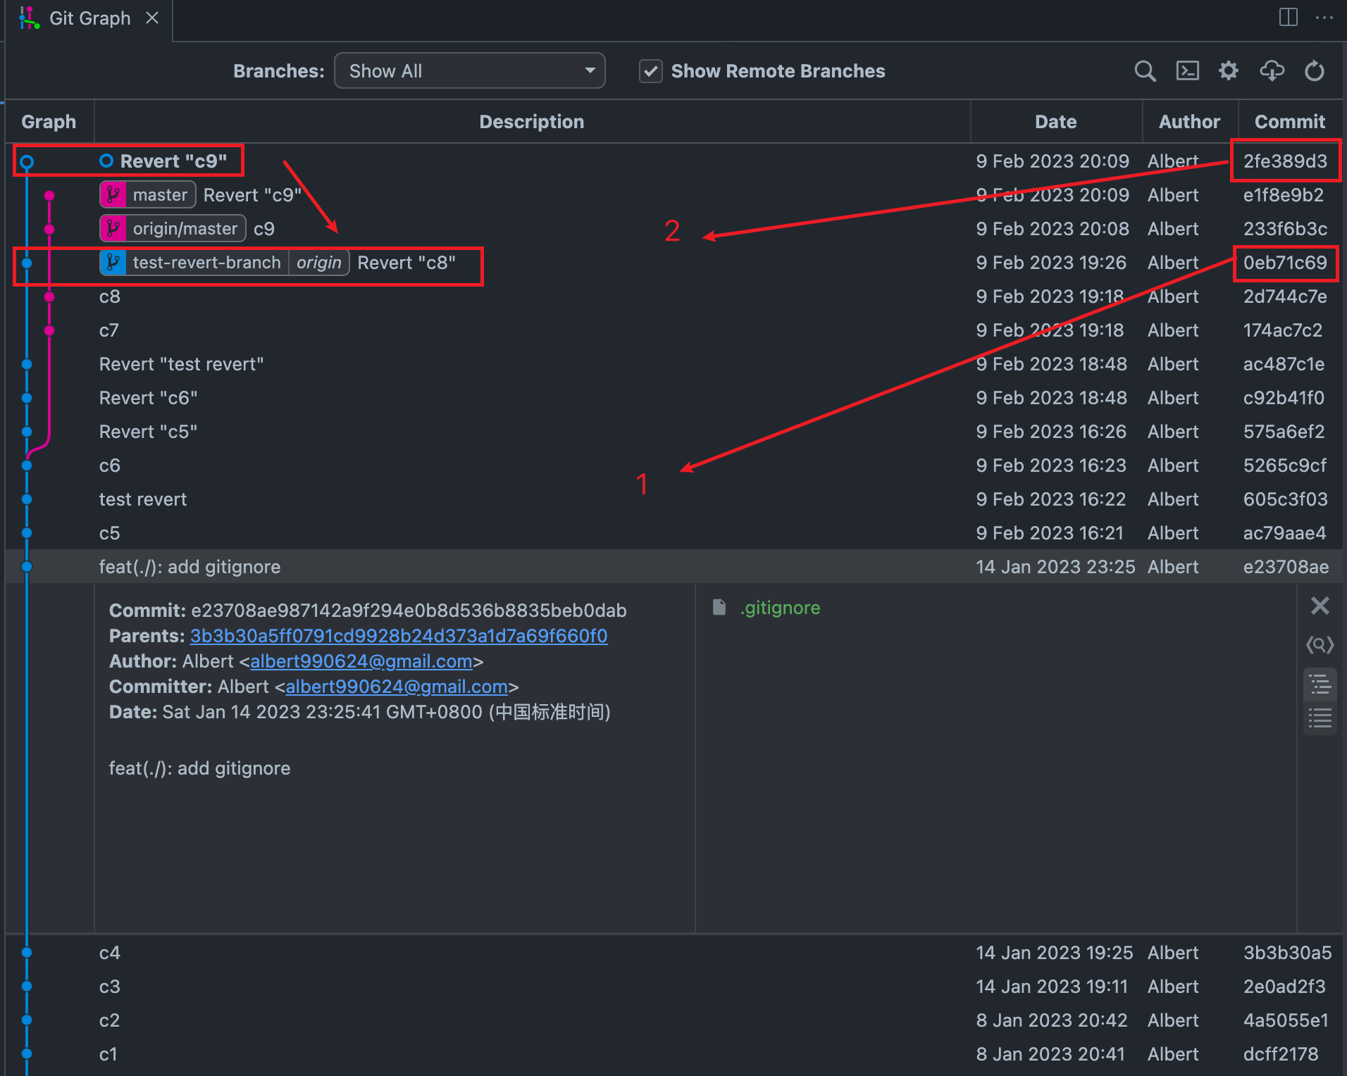This screenshot has height=1076, width=1347.
Task: Select the c2 commit row
Action: 673,1020
